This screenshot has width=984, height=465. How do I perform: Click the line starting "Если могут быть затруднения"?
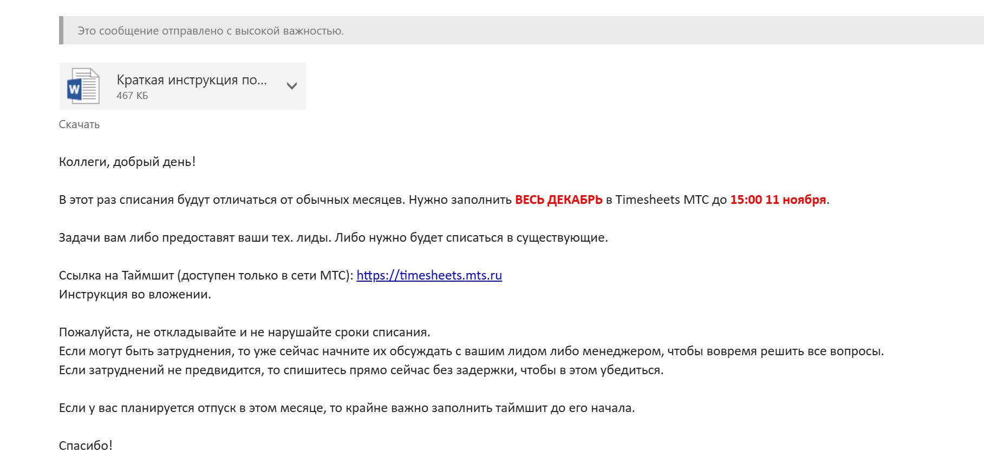click(471, 351)
